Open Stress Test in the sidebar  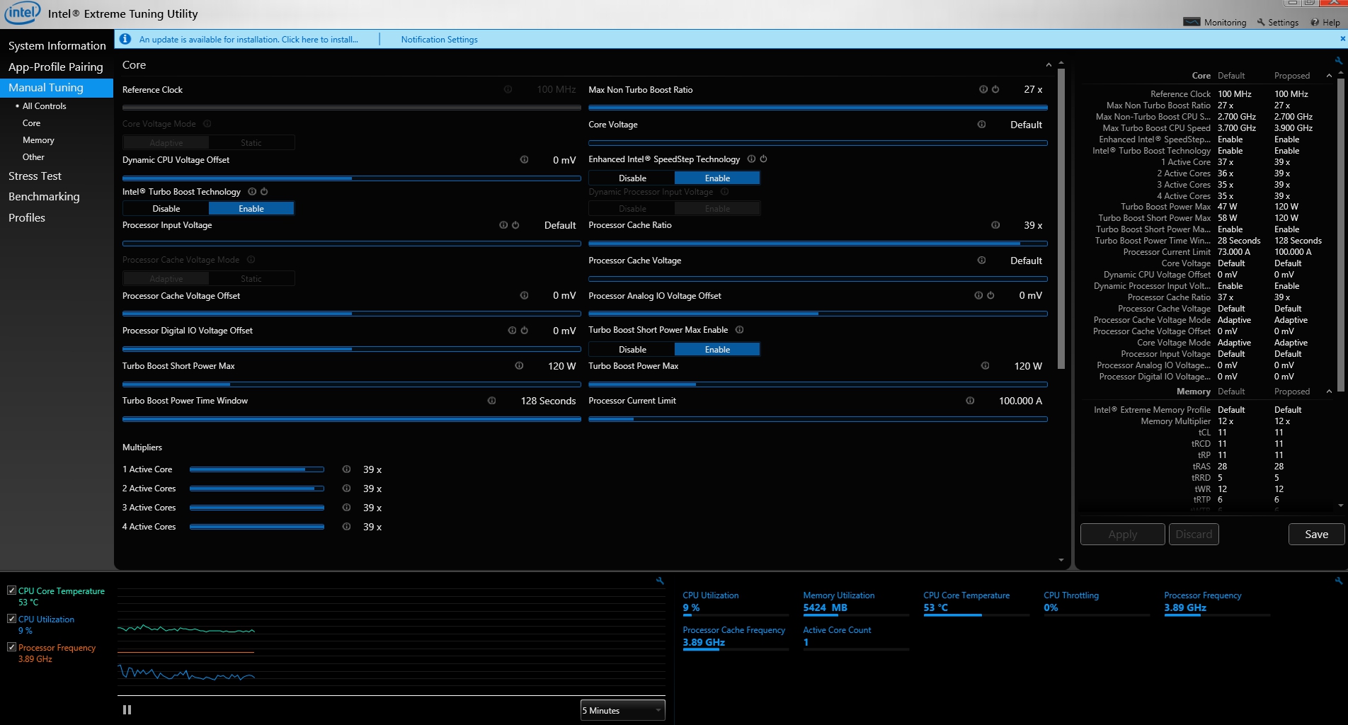pos(35,176)
